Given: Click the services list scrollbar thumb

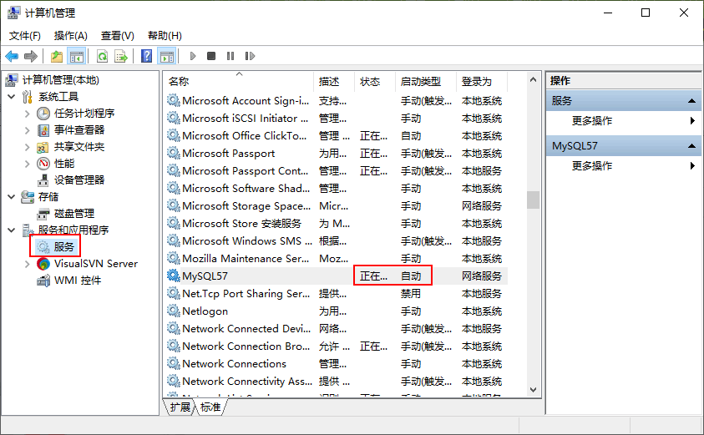Looking at the screenshot, I should coord(533,200).
